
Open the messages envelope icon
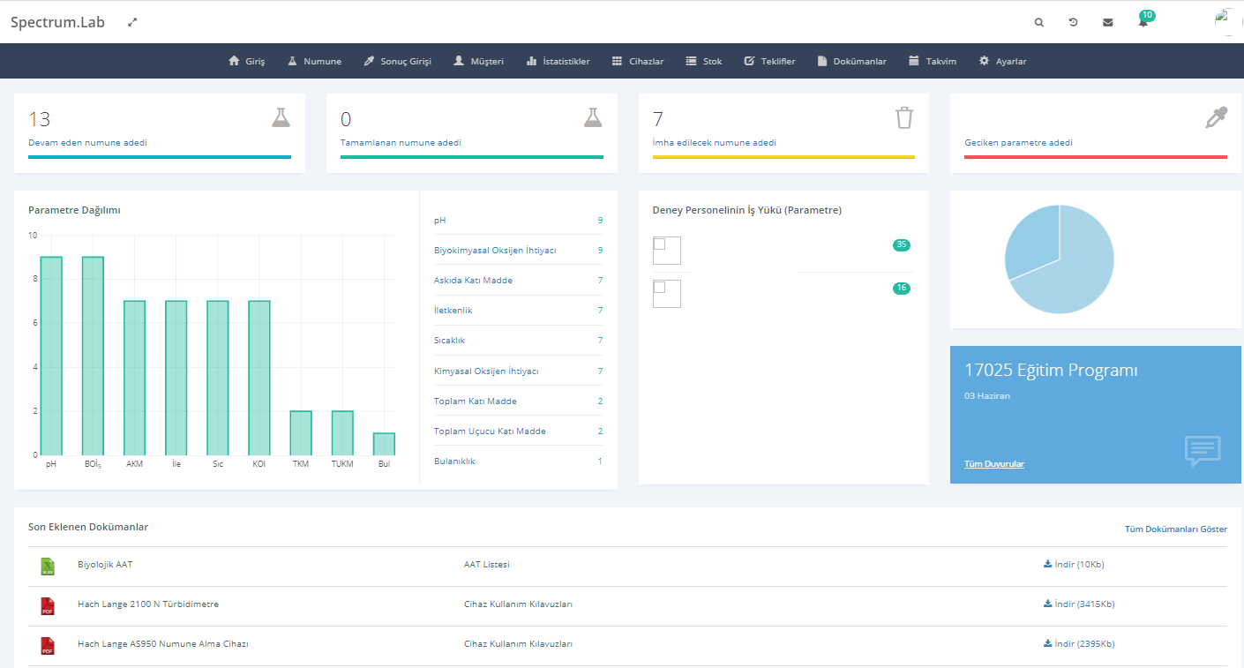[1107, 23]
